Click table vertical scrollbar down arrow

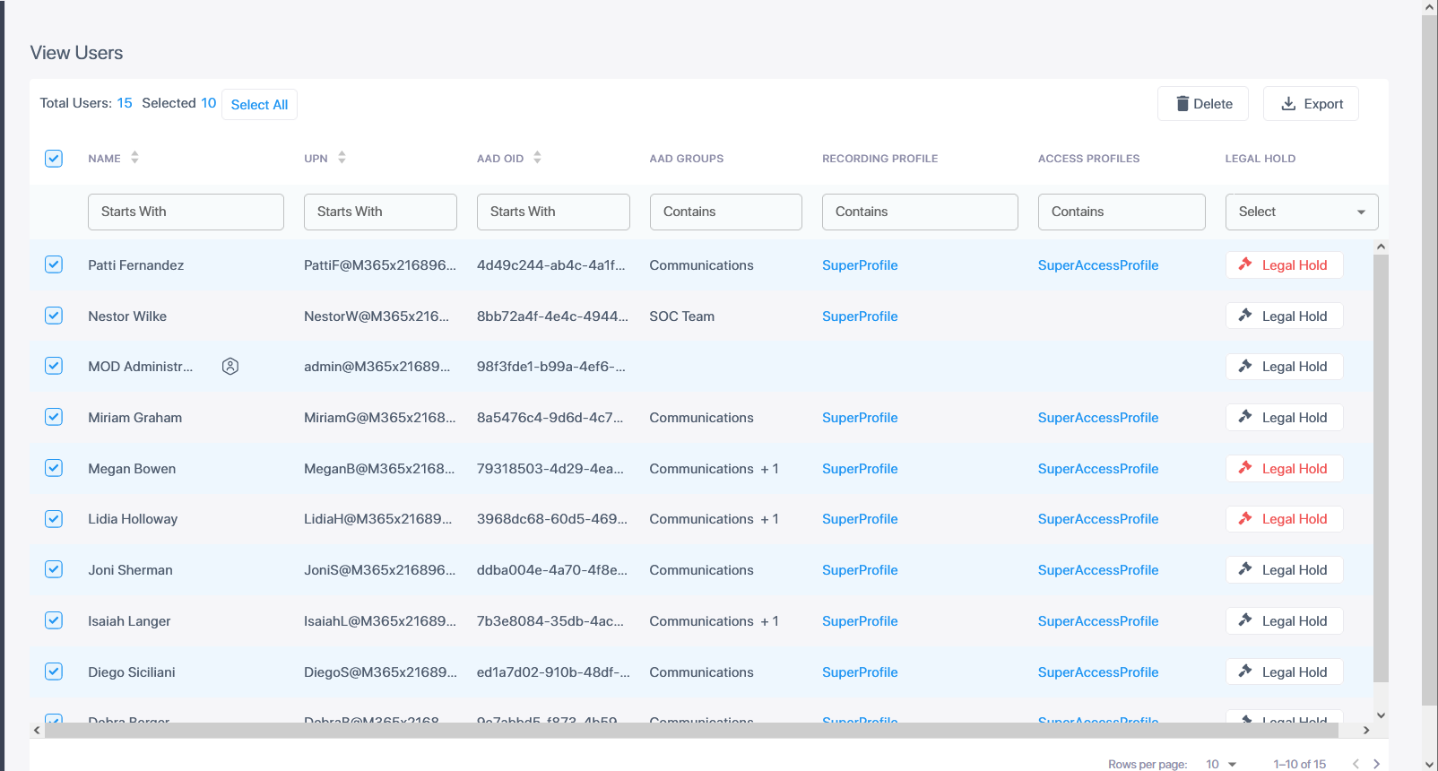(x=1381, y=715)
